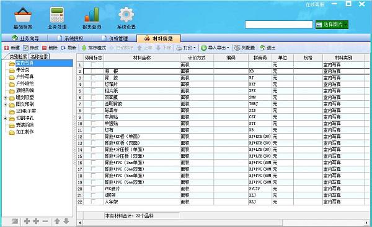Viewport: 372px width, 227px height.
Task: Click horizontal scrollbar left arrow
Action: [80, 223]
